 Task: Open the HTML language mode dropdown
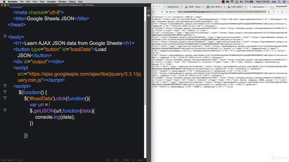pyautogui.click(x=126, y=160)
